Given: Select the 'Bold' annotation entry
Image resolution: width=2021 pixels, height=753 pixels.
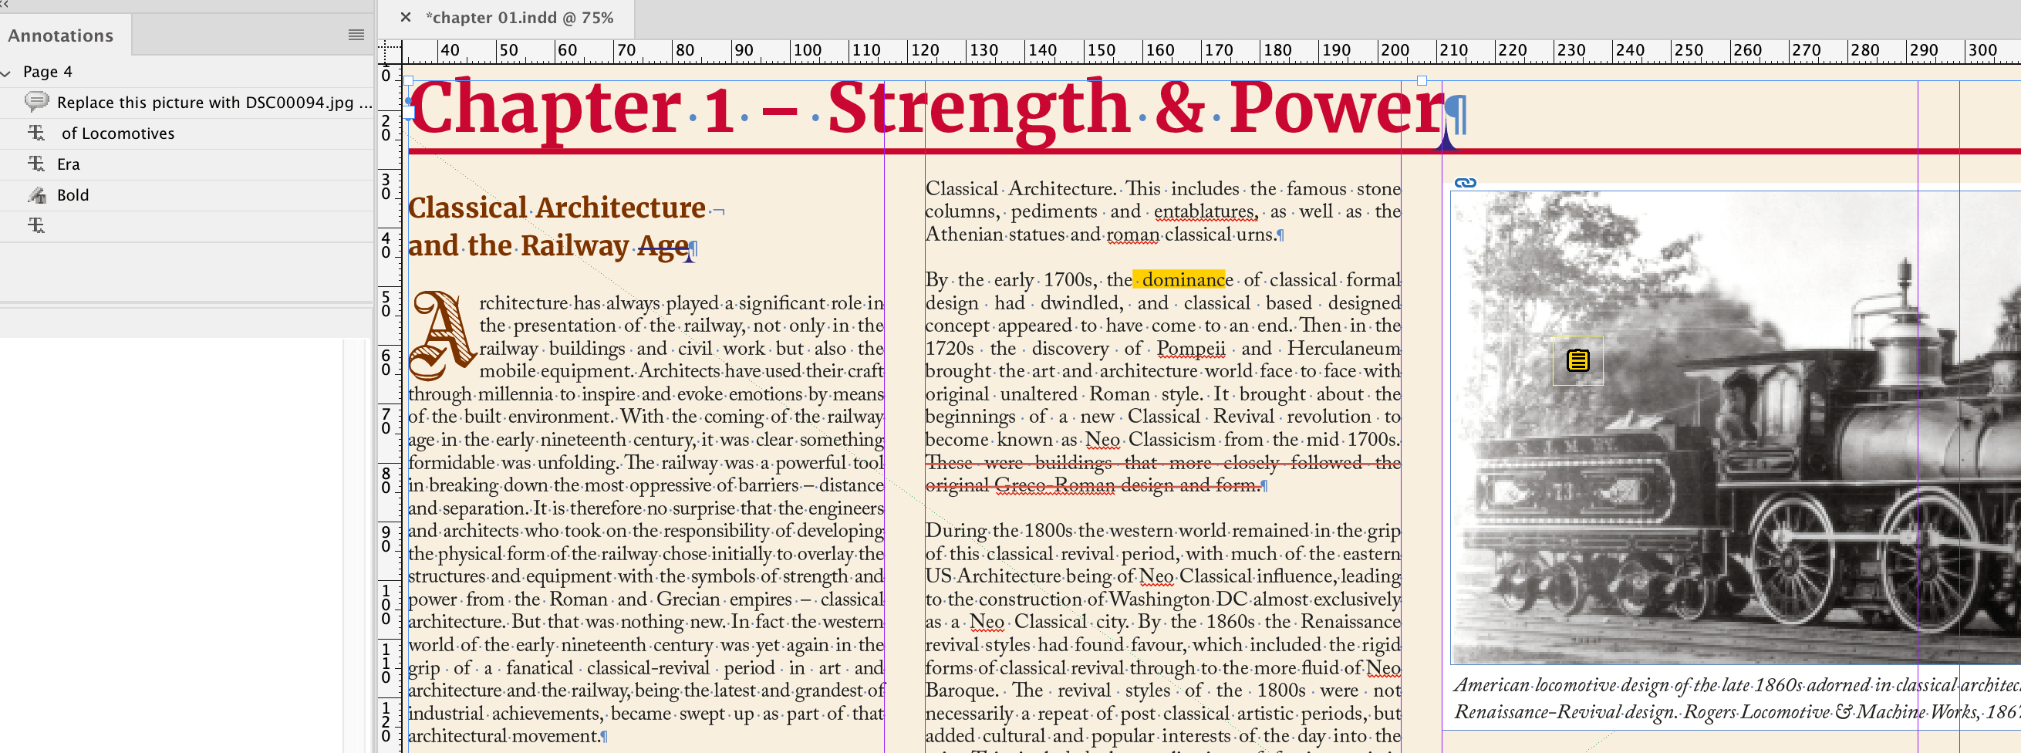Looking at the screenshot, I should coord(73,194).
